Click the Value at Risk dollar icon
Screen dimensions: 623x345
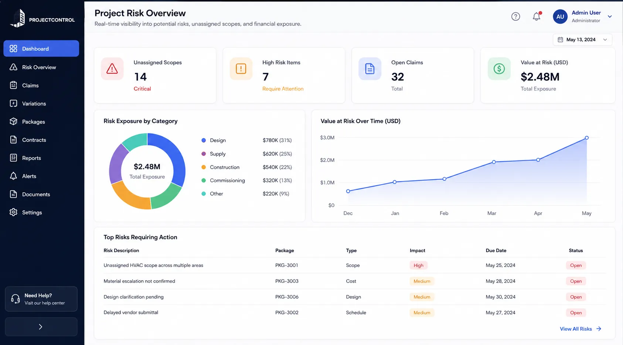[x=499, y=69]
